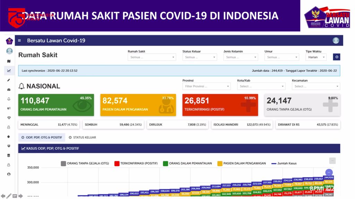Click the green Orang Dalam Pemantauan card

pos(56,105)
